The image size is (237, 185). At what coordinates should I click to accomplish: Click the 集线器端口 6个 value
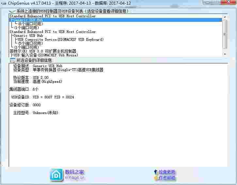point(36,89)
